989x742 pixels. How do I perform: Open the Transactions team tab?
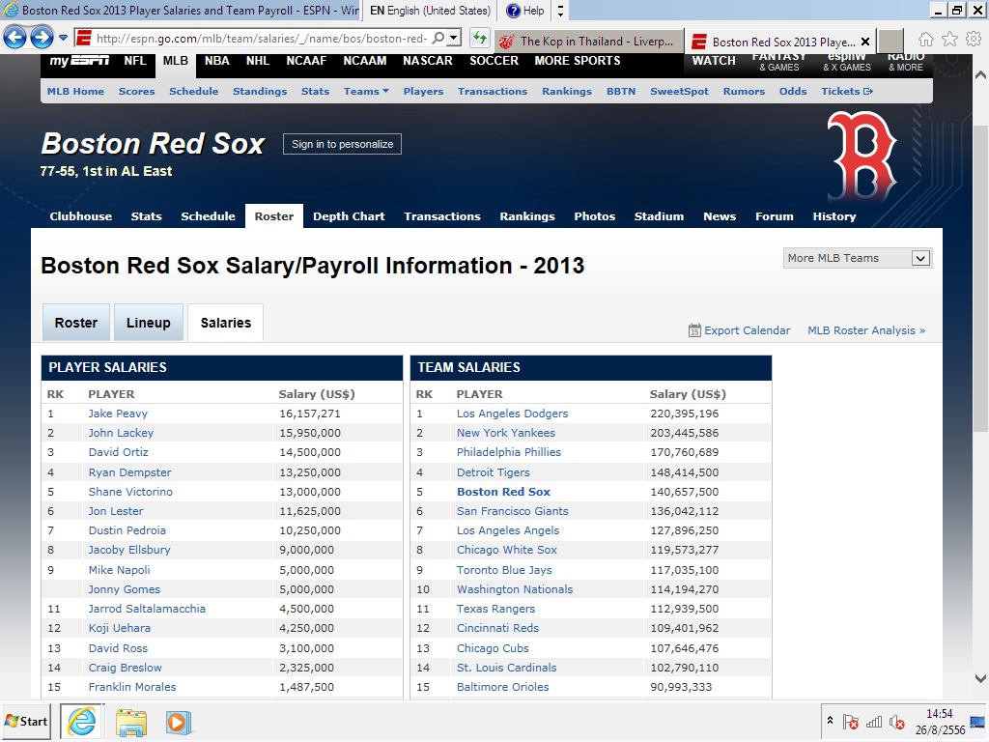pos(442,216)
